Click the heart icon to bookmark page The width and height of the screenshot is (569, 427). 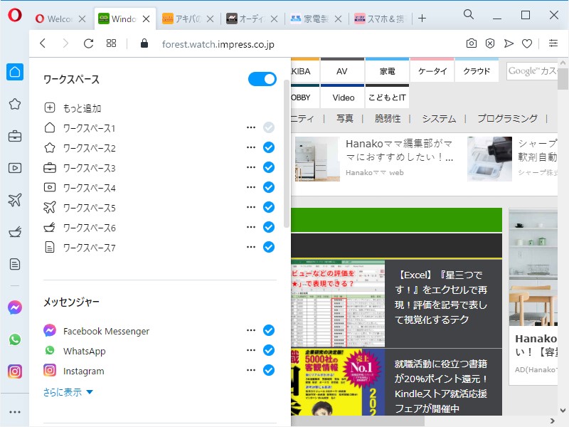[x=528, y=43]
